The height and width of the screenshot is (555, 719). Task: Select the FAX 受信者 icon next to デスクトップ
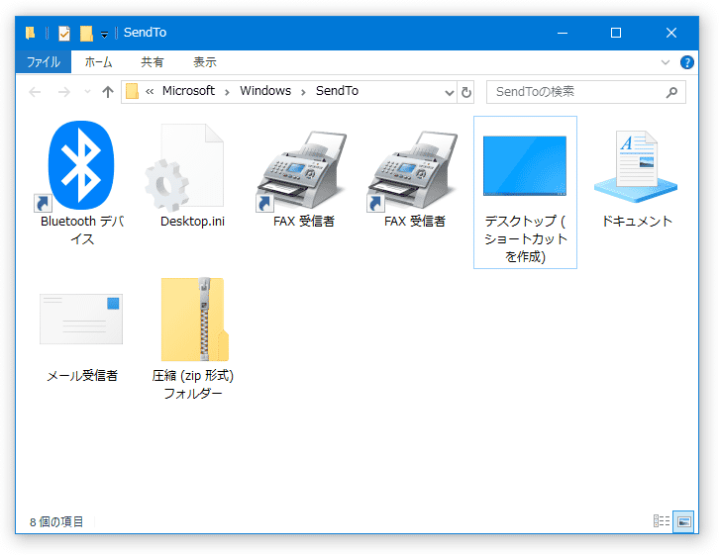(x=413, y=170)
